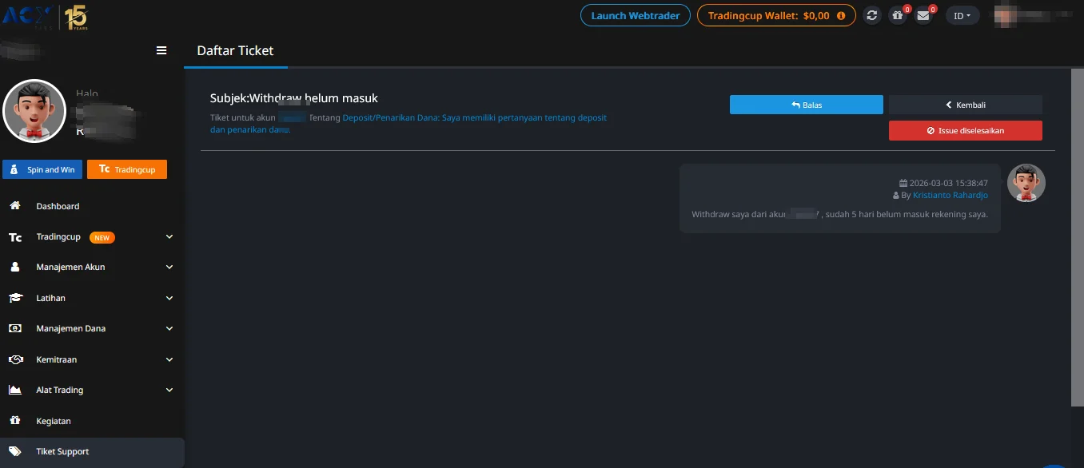Click the Alat Trading chart icon
1084x468 pixels.
[x=15, y=390]
